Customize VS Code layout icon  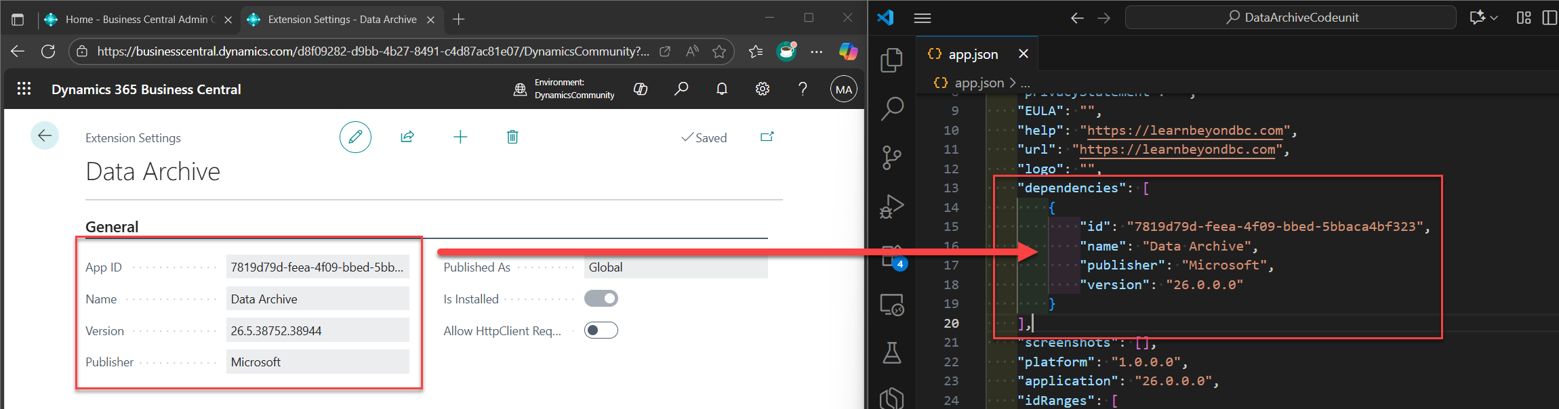[x=1524, y=18]
